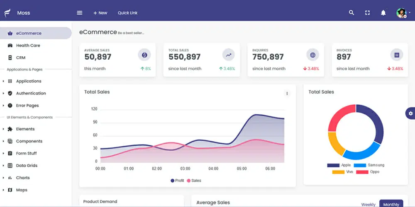
Task: Toggle Sales series in chart legend
Action: coord(194,181)
